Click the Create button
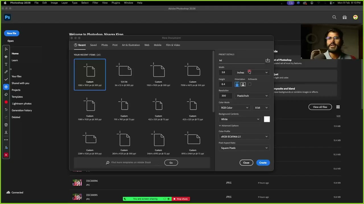The width and height of the screenshot is (364, 204). tap(263, 163)
